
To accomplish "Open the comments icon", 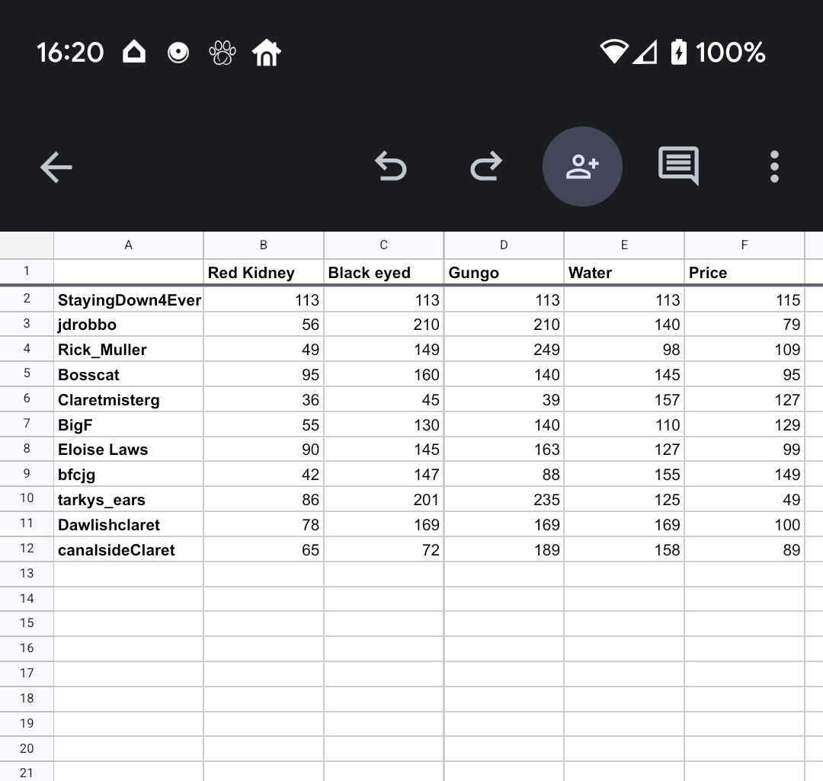I will click(x=678, y=165).
